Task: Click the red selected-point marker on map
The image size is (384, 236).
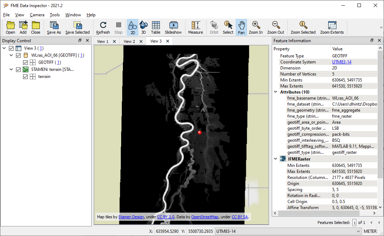Action: pyautogui.click(x=200, y=133)
